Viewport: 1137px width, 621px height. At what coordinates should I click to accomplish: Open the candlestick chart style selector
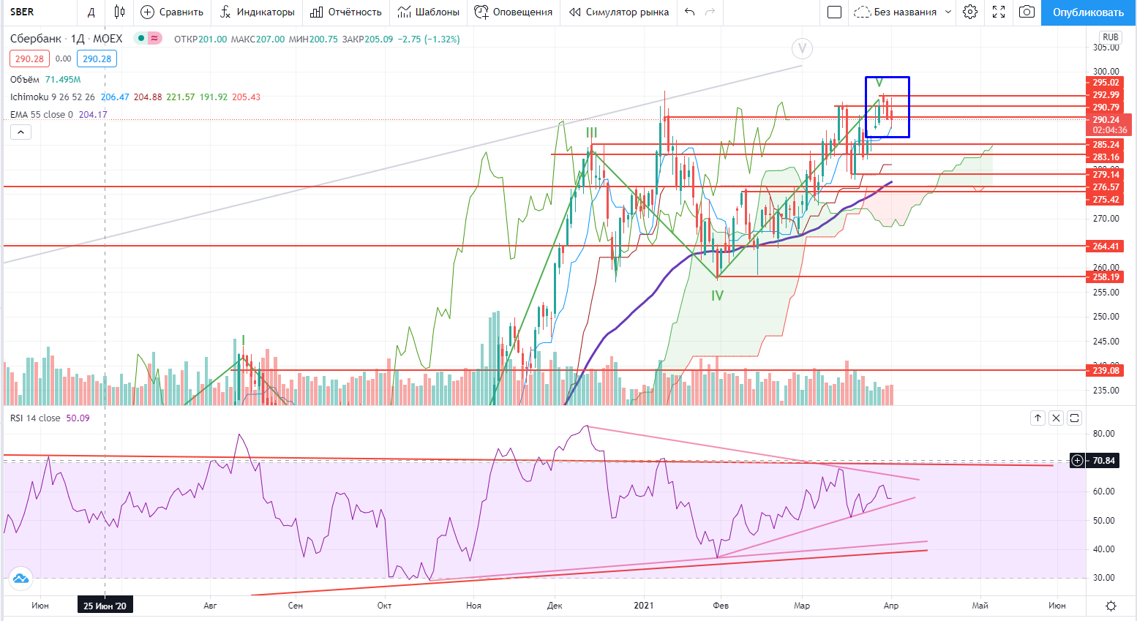tap(119, 12)
